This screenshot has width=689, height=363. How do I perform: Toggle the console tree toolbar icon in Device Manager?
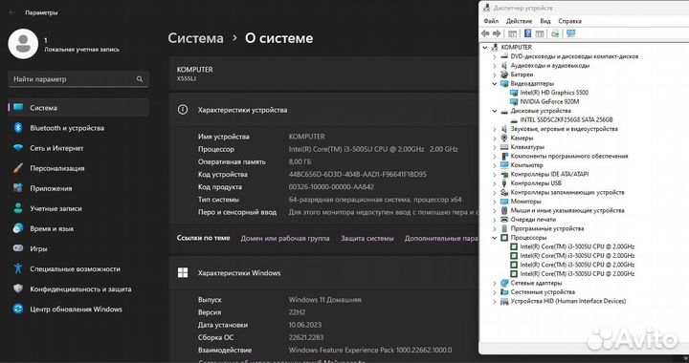pos(512,33)
